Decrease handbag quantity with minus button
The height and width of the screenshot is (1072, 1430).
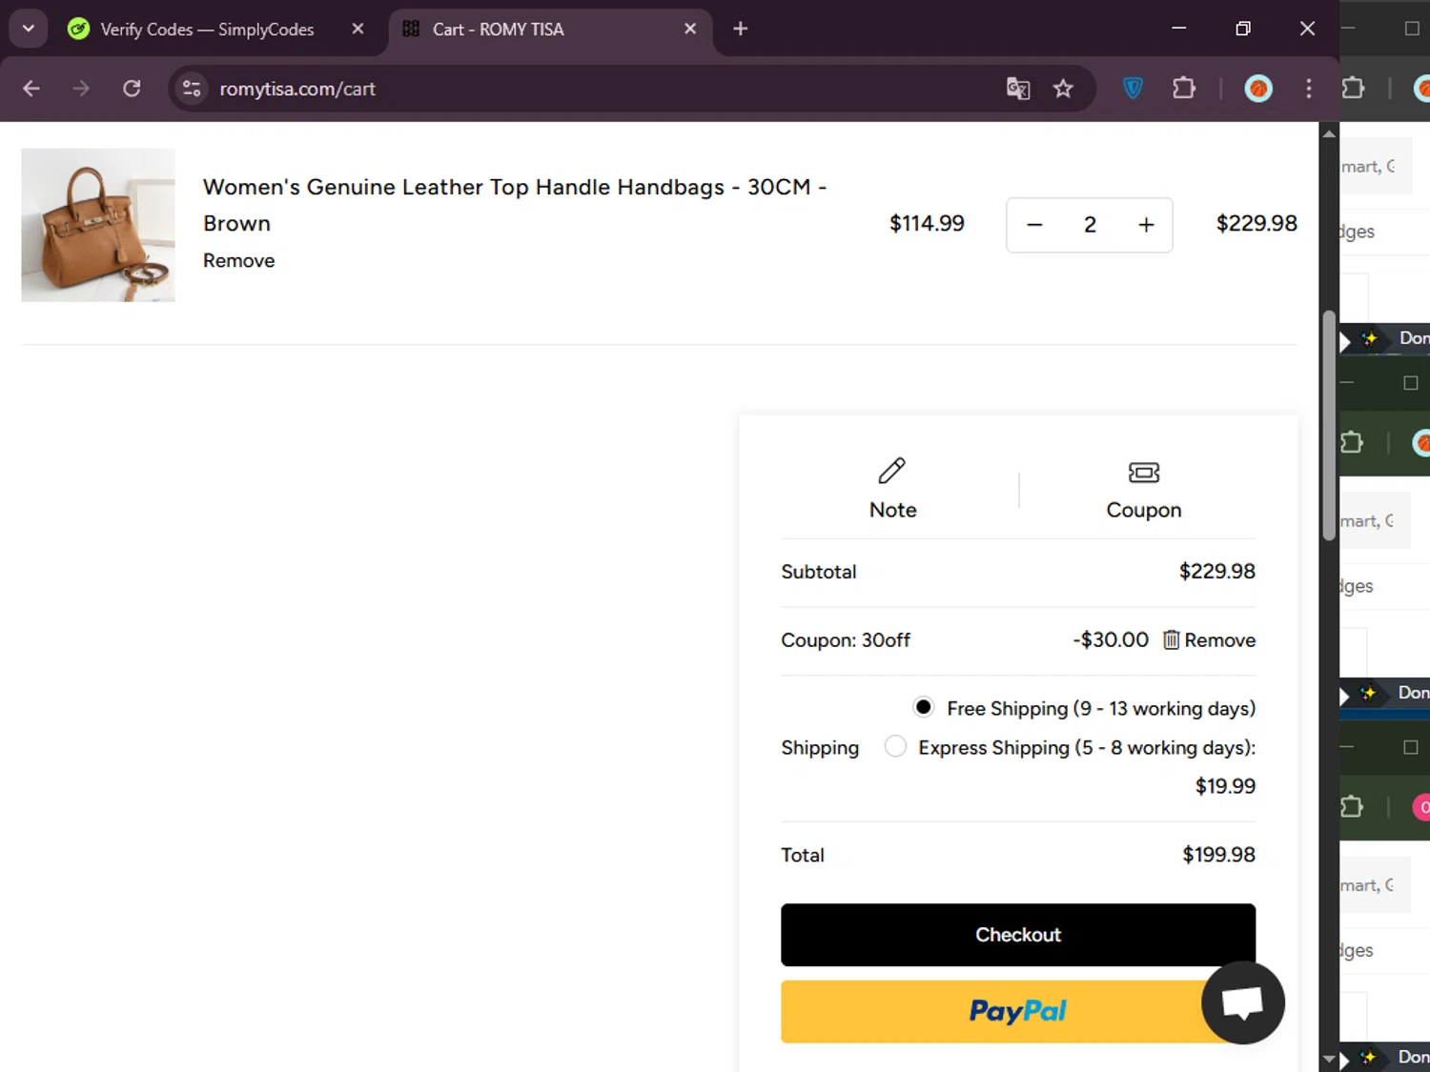pyautogui.click(x=1034, y=225)
